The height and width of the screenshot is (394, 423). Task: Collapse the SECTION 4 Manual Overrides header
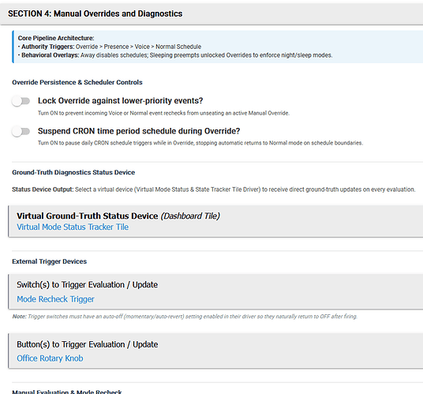tap(211, 13)
